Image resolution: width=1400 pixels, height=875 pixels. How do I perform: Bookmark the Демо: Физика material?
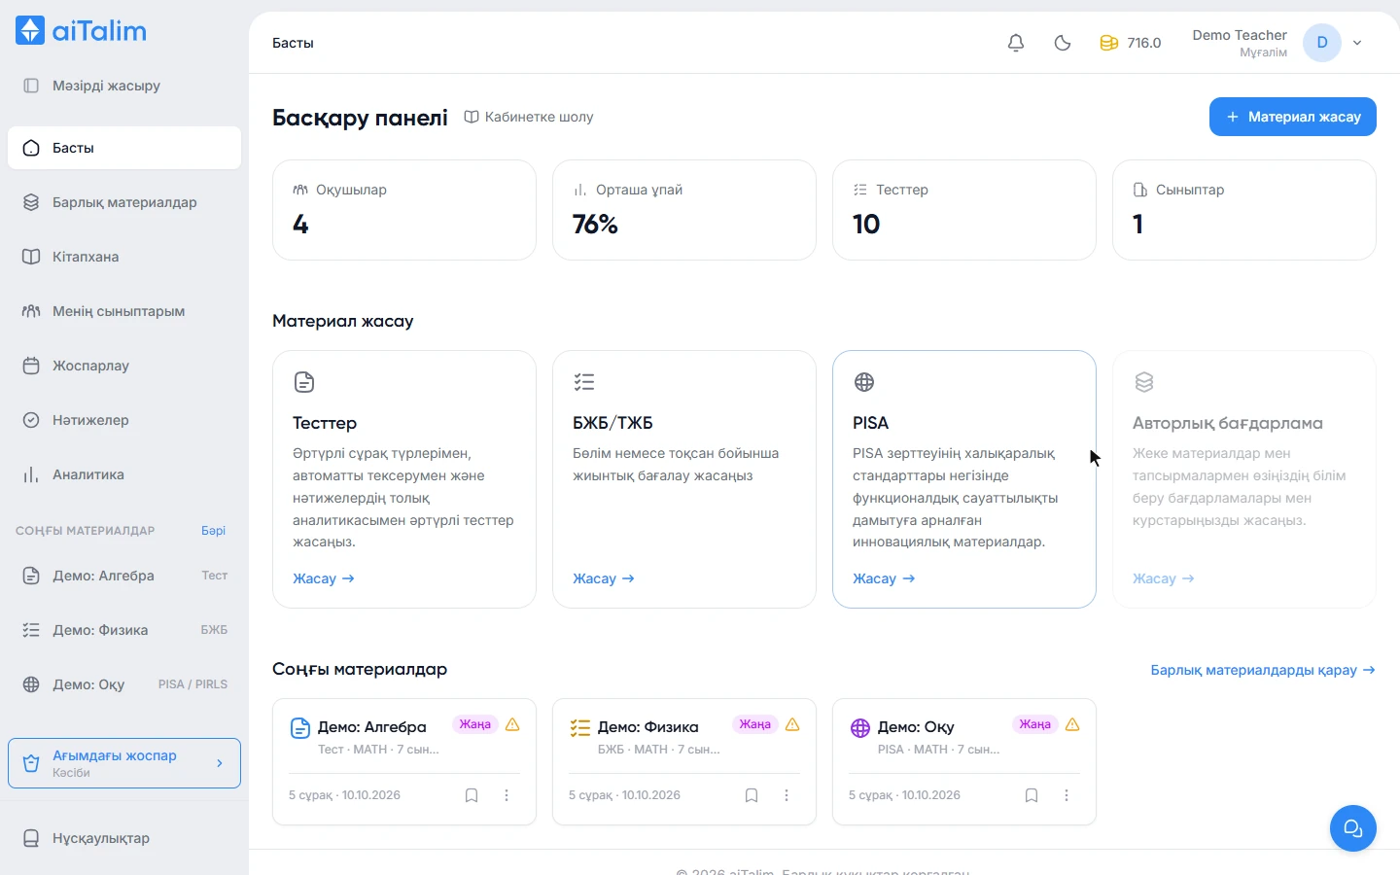[x=752, y=795]
